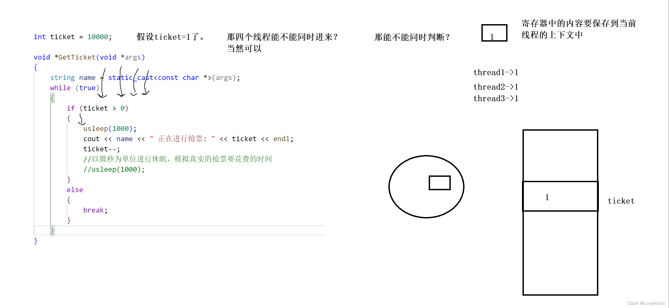Click the 'thread1->1' label
This screenshot has width=669, height=308.
(x=496, y=72)
